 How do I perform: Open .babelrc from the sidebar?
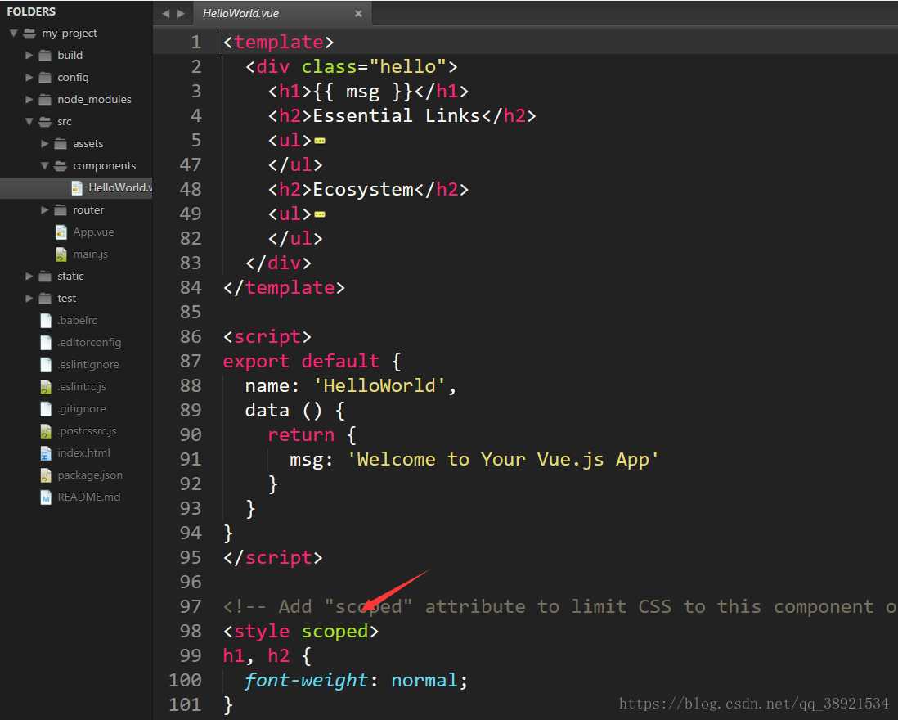[78, 320]
